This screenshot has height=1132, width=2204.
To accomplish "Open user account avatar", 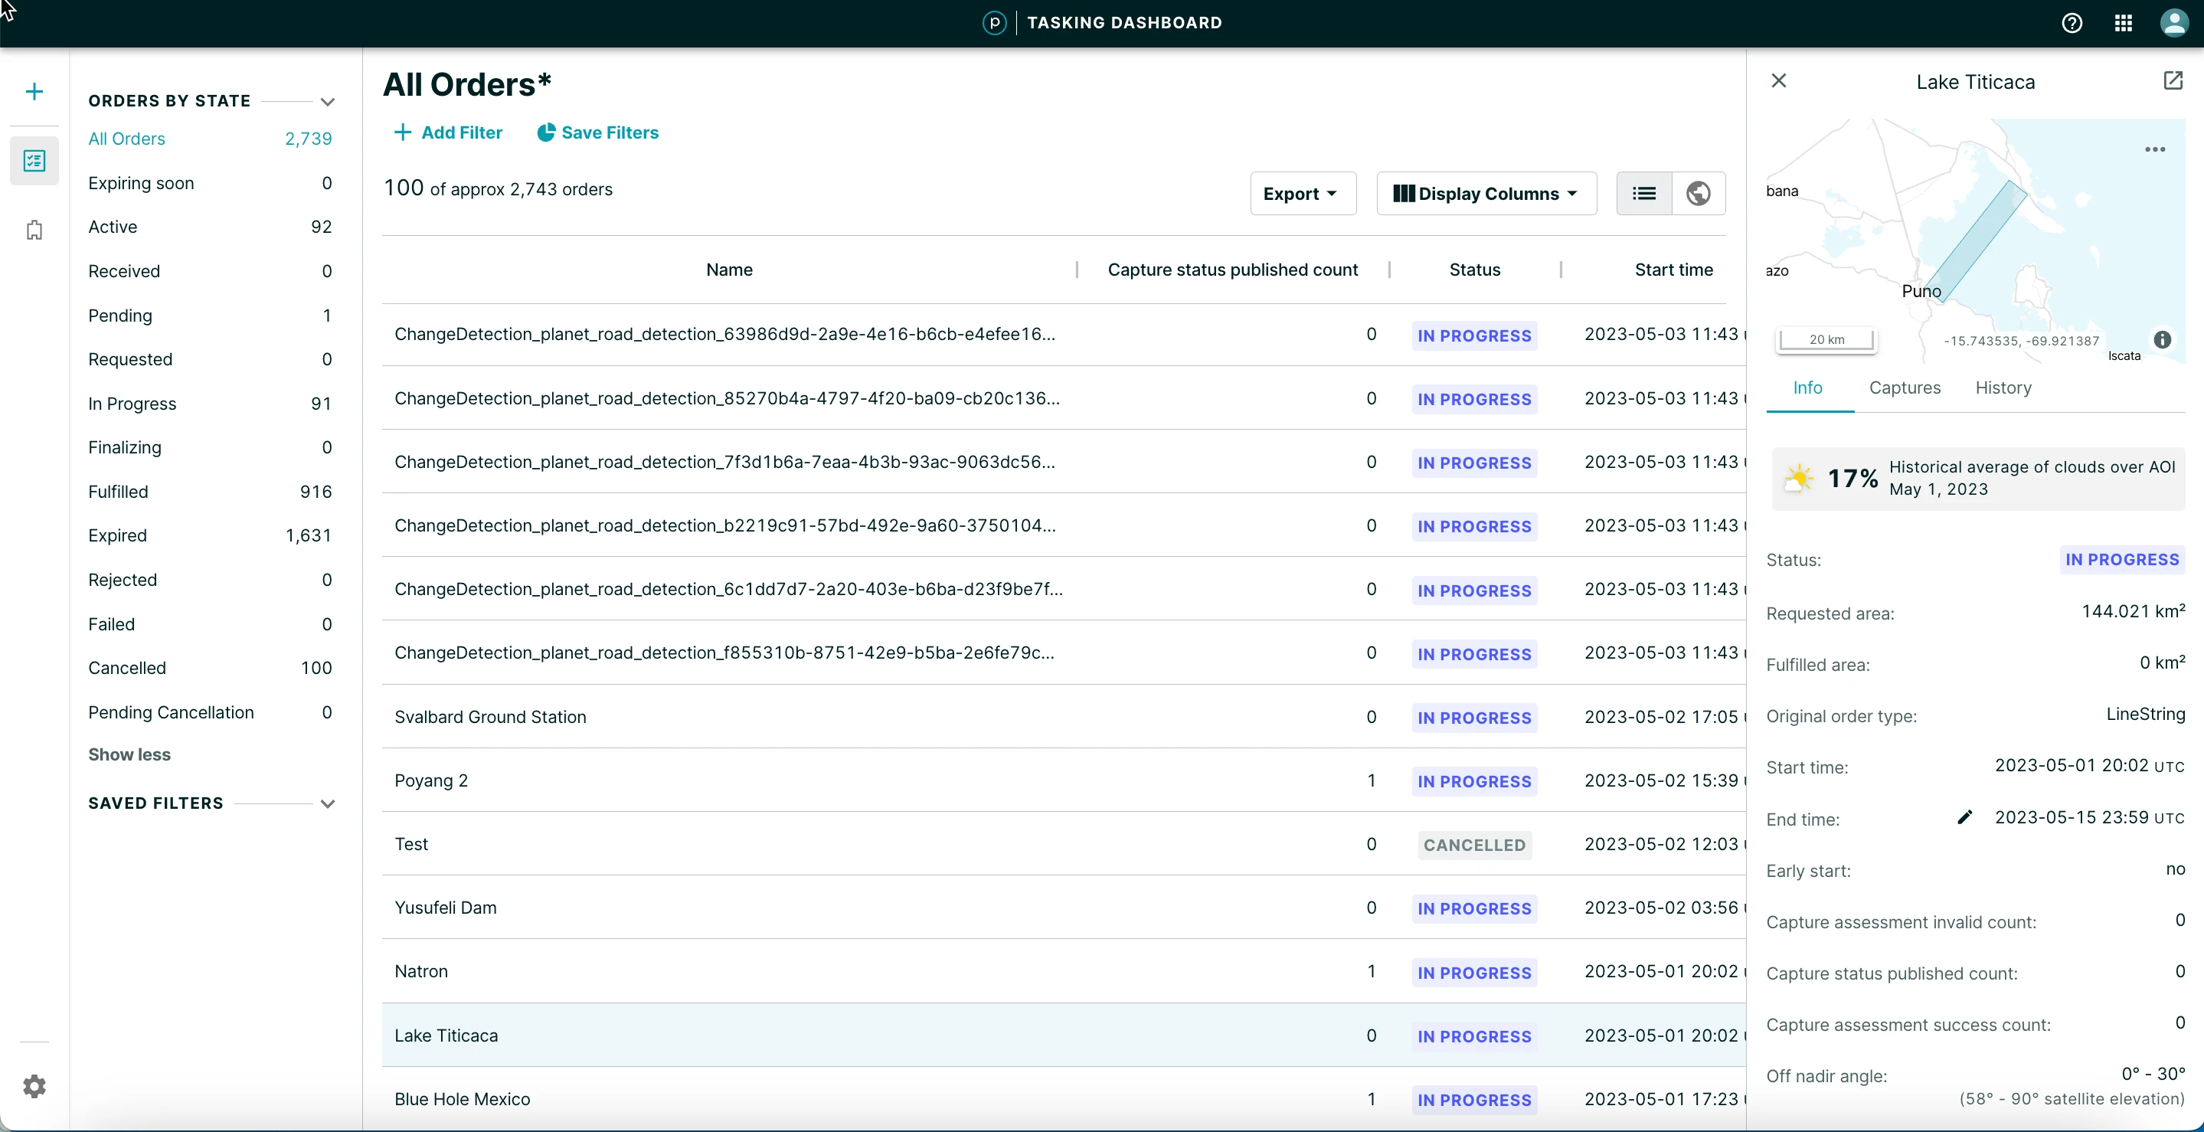I will (x=2174, y=23).
